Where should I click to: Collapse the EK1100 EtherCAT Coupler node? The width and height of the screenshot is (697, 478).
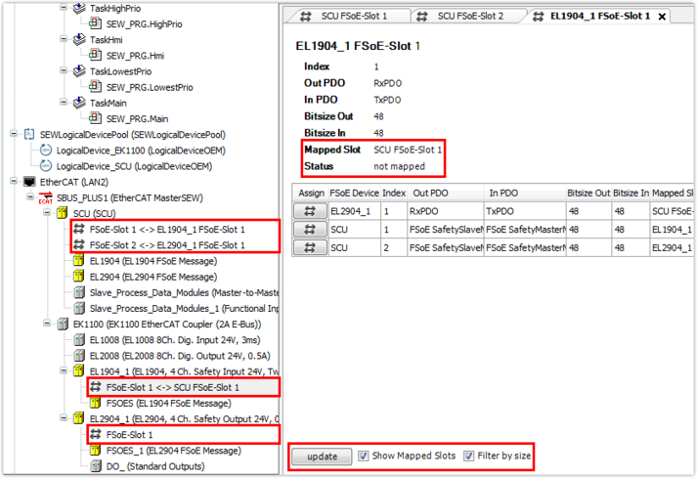(48, 324)
